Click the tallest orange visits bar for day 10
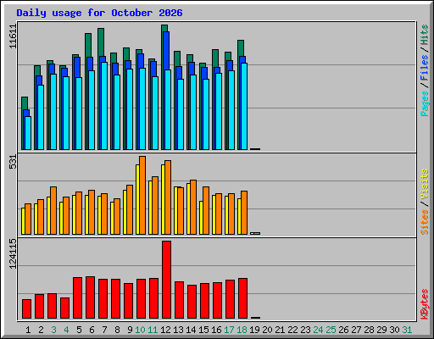The height and width of the screenshot is (339, 434). tap(142, 195)
